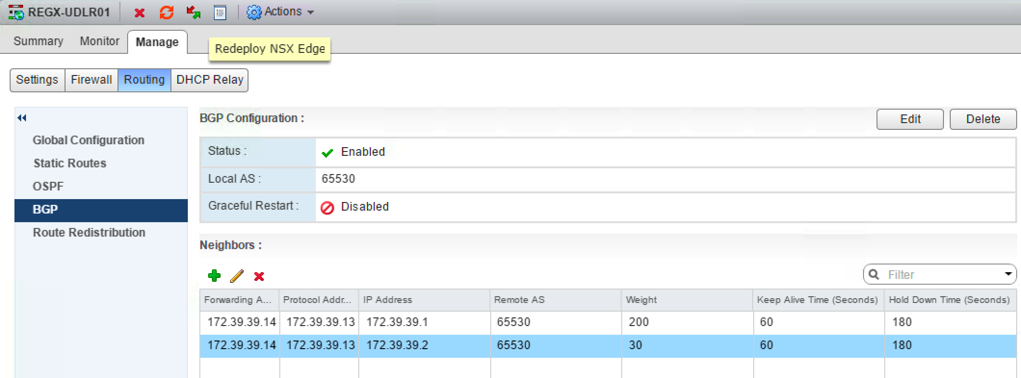This screenshot has height=378, width=1021.
Task: Open the Actions dropdown menu
Action: click(x=281, y=12)
